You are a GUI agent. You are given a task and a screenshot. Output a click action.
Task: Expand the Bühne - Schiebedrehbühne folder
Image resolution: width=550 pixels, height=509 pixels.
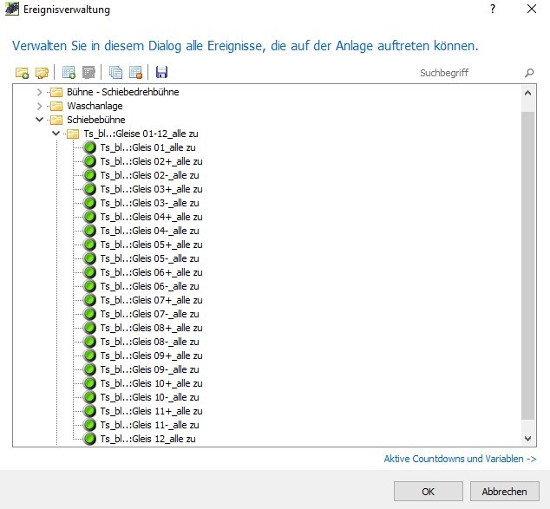[39, 92]
